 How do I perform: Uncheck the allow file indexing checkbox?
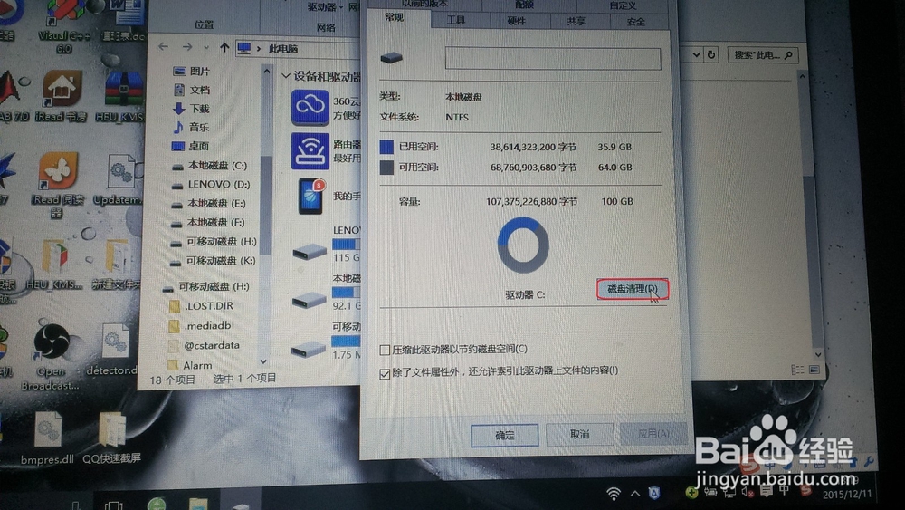pyautogui.click(x=385, y=374)
